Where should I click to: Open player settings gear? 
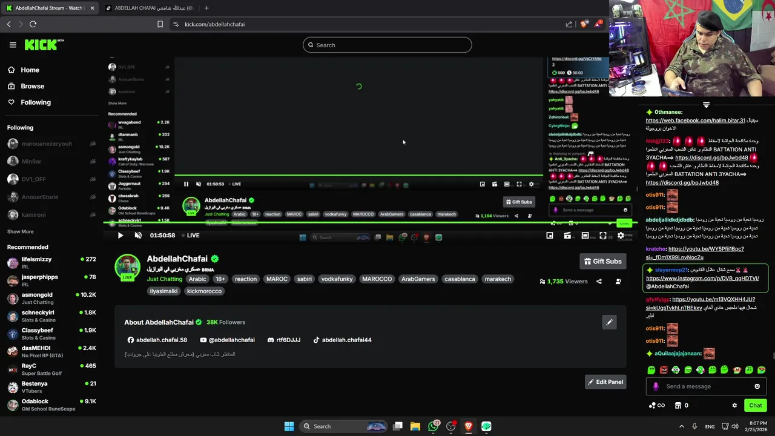click(621, 236)
